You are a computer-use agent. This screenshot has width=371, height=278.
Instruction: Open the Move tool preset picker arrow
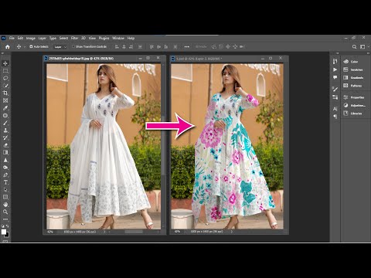pyautogui.click(x=25, y=47)
